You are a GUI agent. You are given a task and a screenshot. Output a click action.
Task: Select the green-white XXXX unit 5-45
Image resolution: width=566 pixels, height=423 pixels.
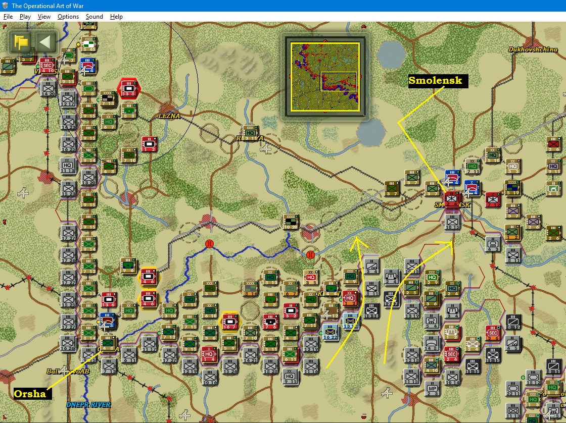click(x=88, y=44)
